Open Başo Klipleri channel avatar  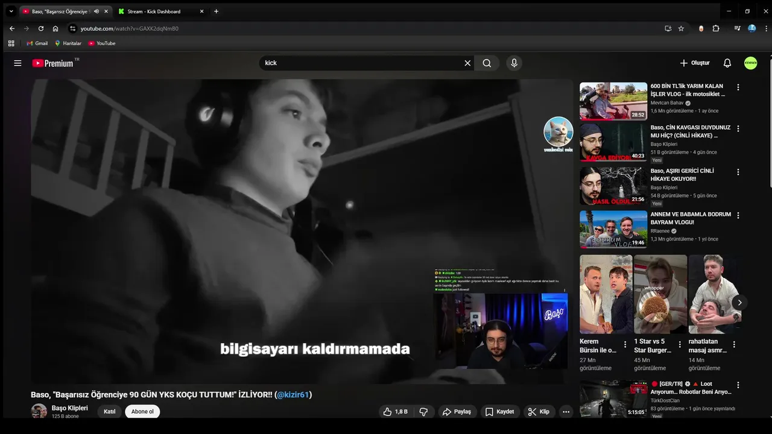(x=39, y=411)
